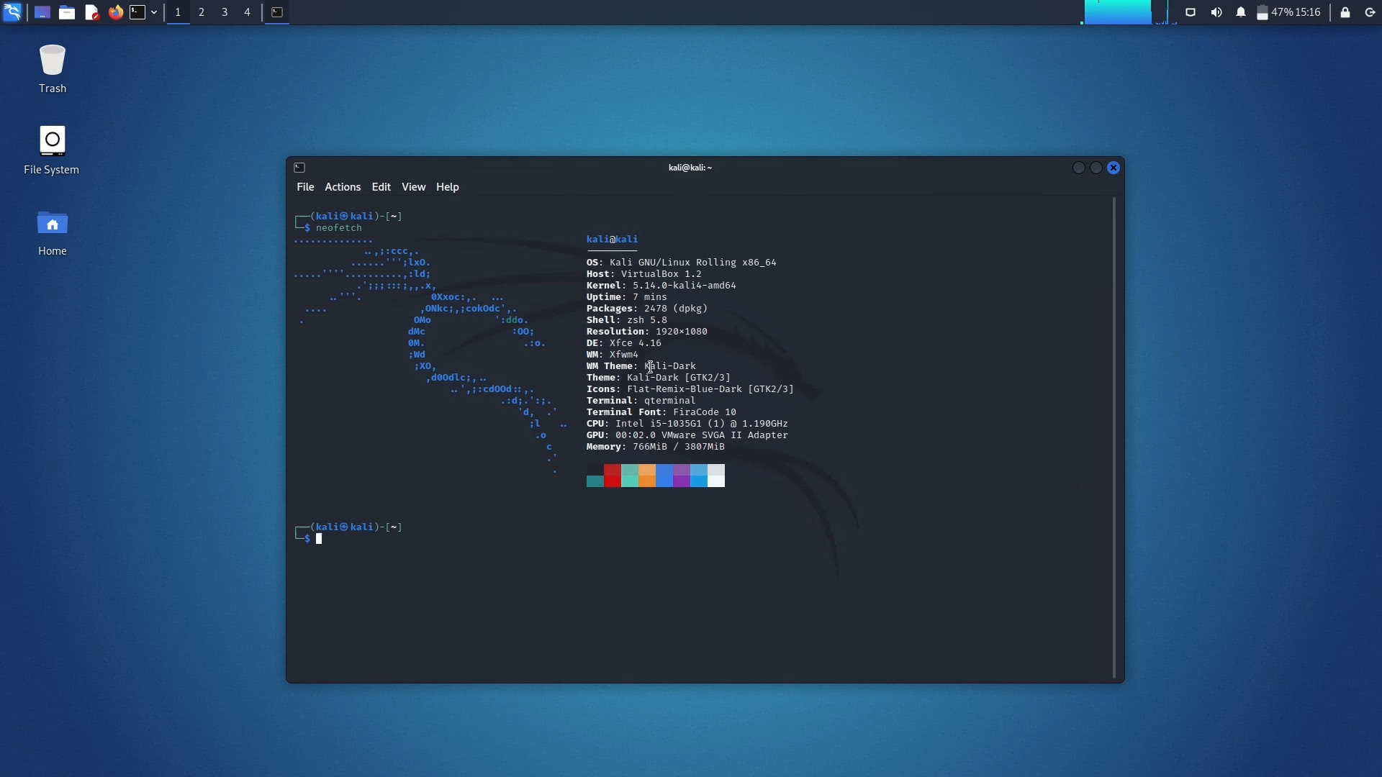Click the terminal window scrollbar
The width and height of the screenshot is (1382, 777).
[1113, 432]
